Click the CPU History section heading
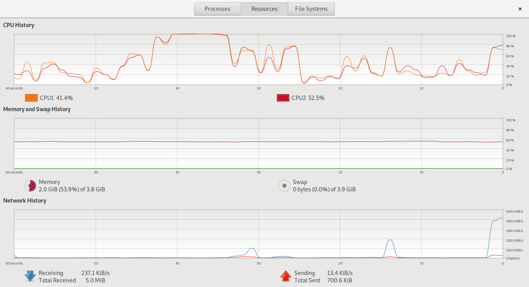This screenshot has height=287, width=529. click(x=19, y=25)
